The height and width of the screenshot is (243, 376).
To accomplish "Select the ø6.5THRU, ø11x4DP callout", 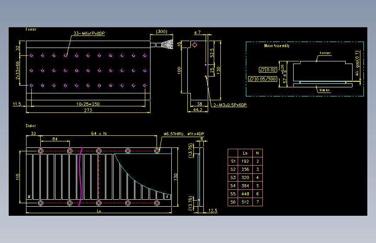I will [x=184, y=134].
